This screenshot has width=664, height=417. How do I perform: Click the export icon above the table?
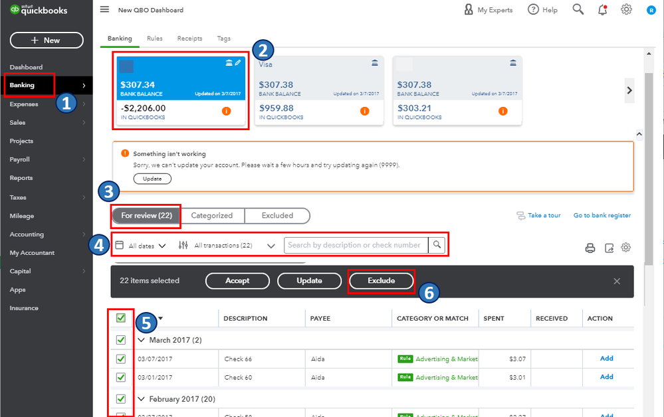coord(609,248)
